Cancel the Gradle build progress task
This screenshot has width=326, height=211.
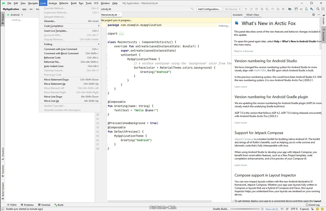262,209
